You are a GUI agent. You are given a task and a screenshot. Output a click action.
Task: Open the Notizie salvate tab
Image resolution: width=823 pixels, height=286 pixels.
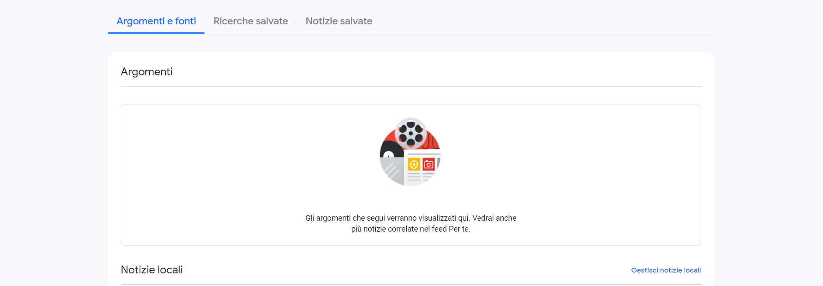coord(339,21)
